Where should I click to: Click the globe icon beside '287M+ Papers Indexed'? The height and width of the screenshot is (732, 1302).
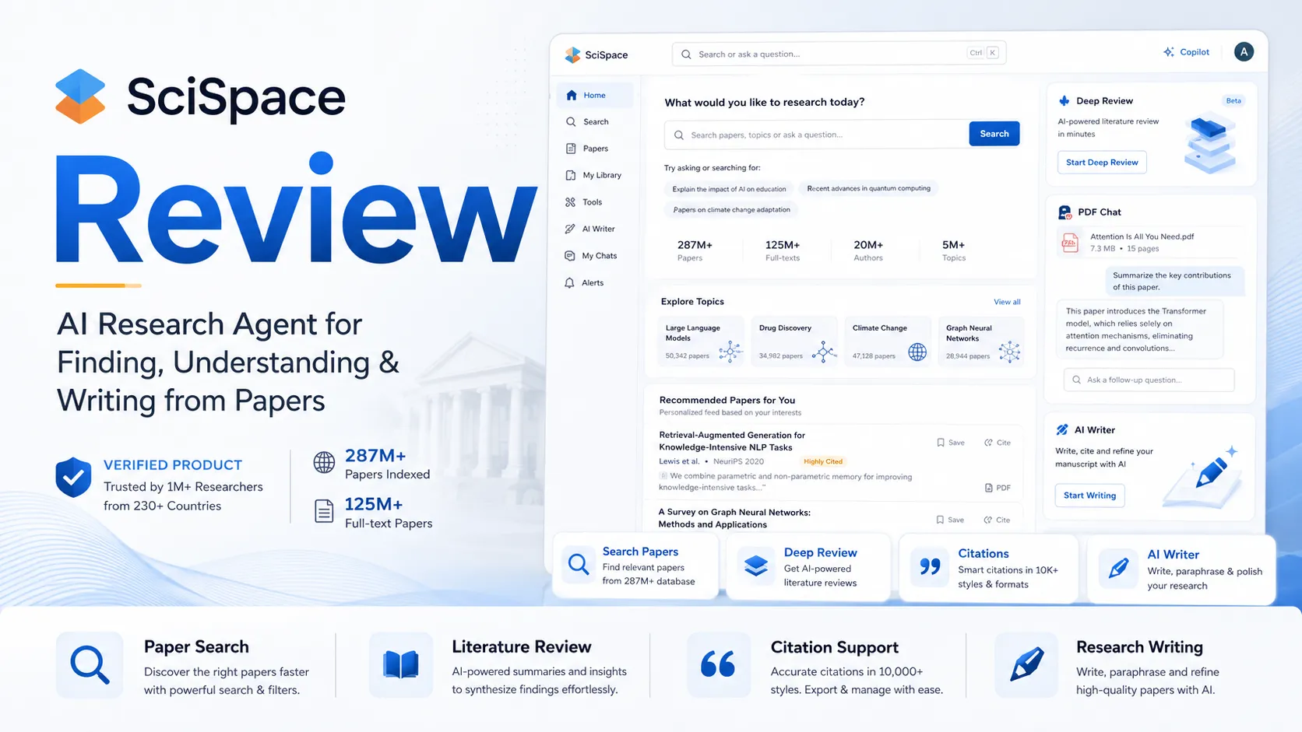pyautogui.click(x=324, y=462)
